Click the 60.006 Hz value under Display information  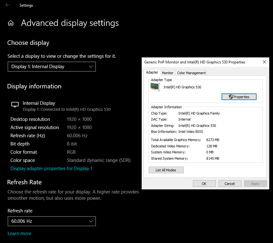click(77, 136)
